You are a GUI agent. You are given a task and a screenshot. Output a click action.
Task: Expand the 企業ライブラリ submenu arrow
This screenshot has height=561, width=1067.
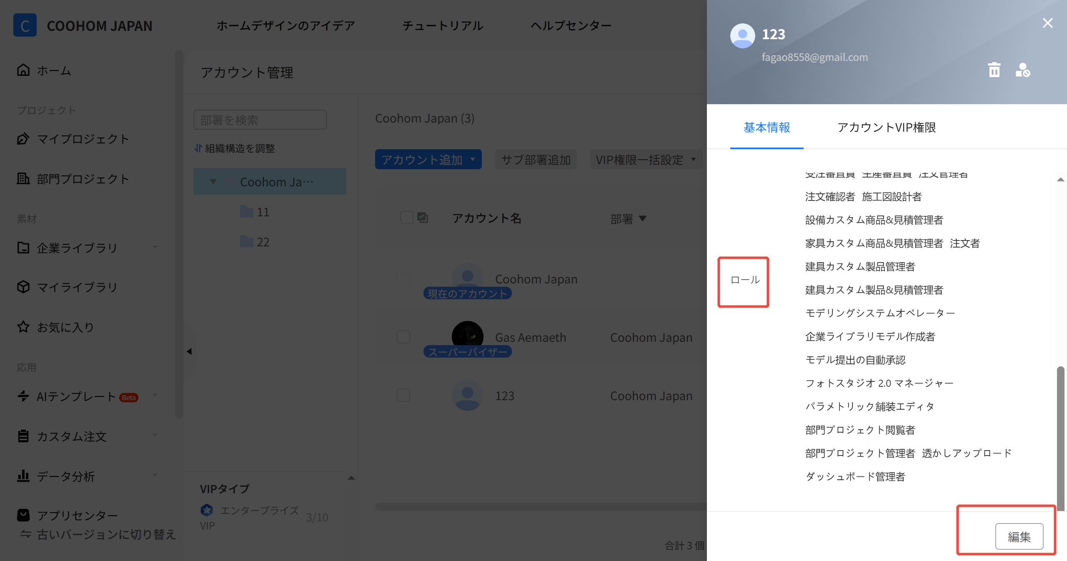155,247
